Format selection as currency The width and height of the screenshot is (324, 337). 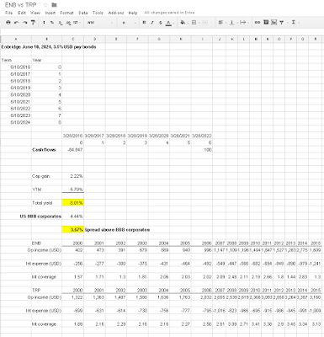(x=44, y=23)
